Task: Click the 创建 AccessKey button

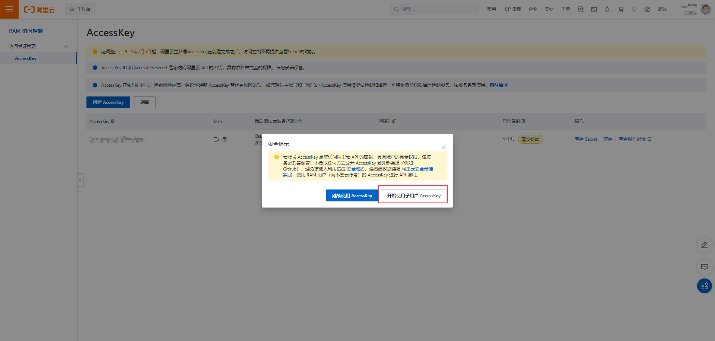Action: point(108,102)
